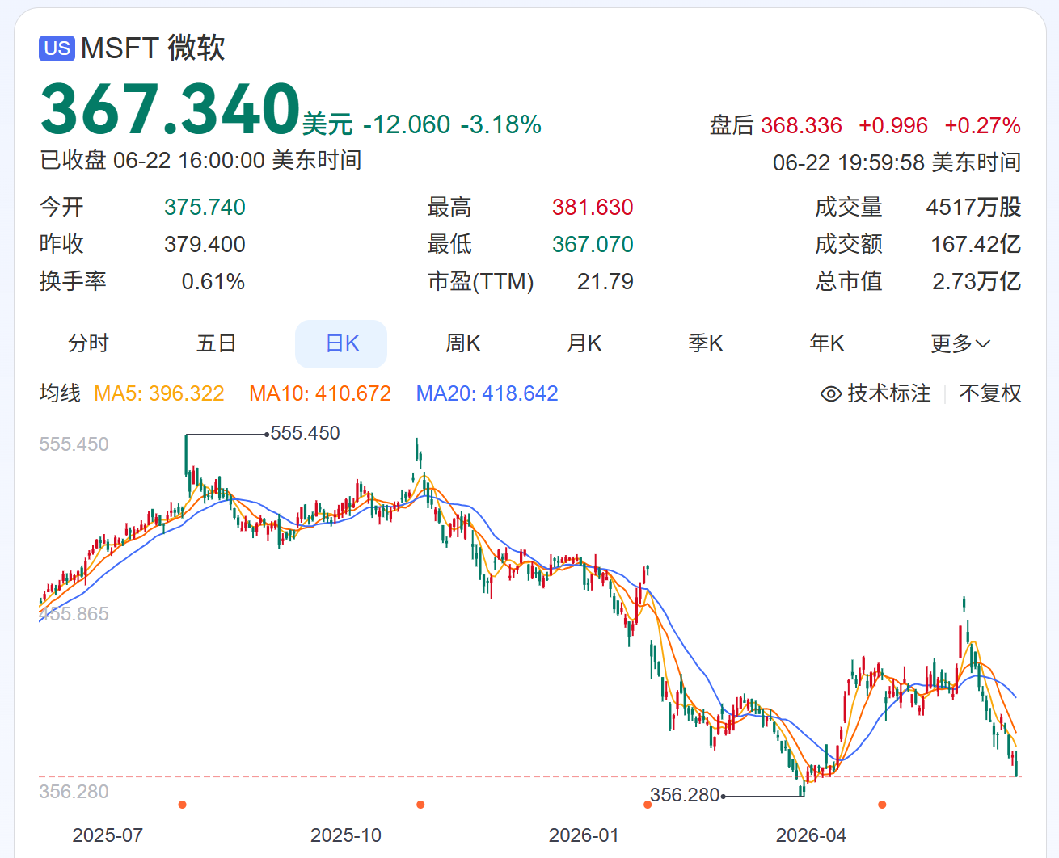Click the MSFT 微软 stock title
This screenshot has height=858, width=1059.
(153, 48)
